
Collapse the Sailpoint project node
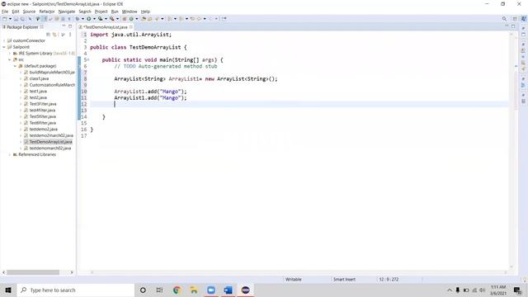point(4,47)
